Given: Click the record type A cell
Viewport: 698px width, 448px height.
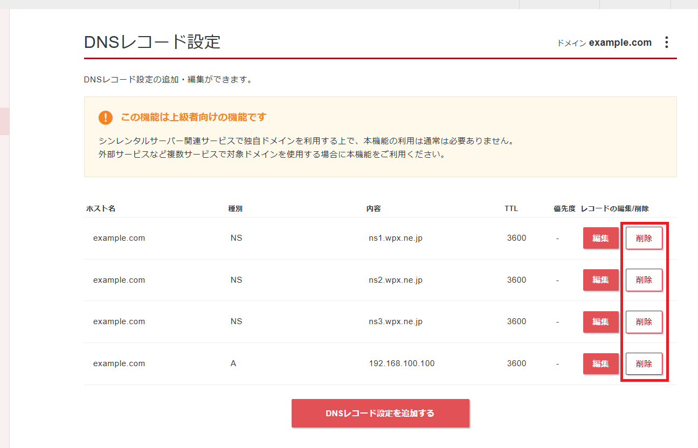Looking at the screenshot, I should pos(233,363).
